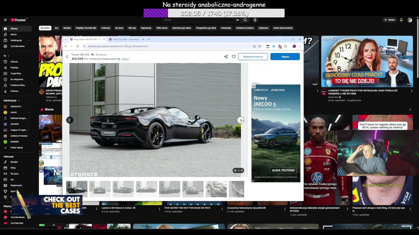Open the Skrócony czas pracy video thumbnail

(367, 61)
